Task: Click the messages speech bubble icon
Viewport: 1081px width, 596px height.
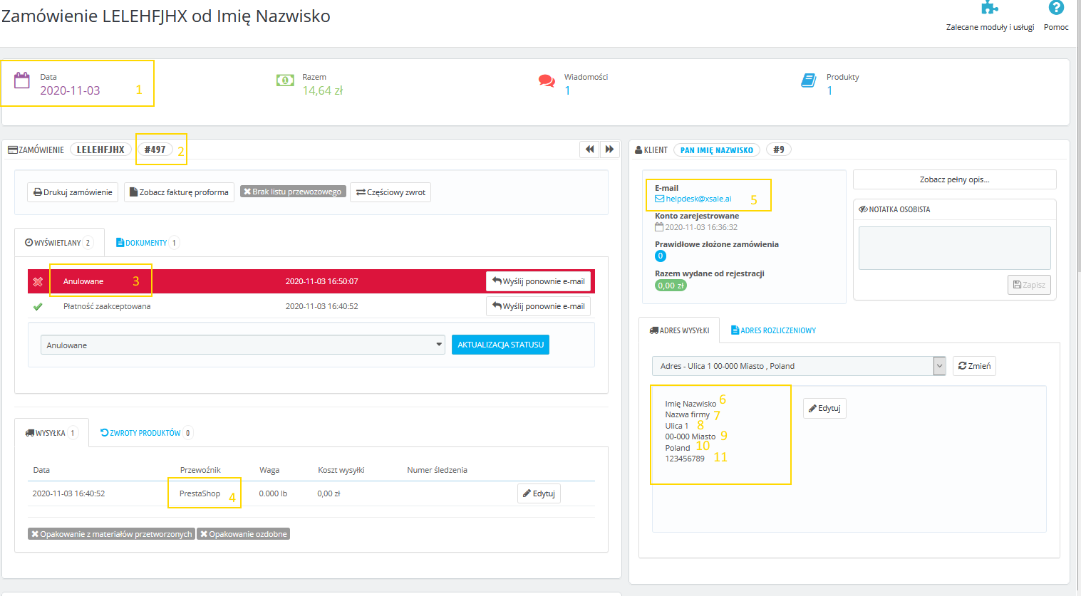Action: point(547,80)
